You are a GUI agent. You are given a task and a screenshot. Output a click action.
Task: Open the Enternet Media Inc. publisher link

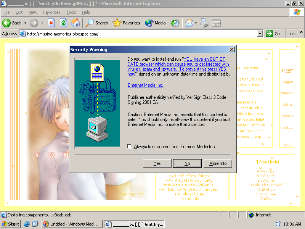[x=145, y=85]
